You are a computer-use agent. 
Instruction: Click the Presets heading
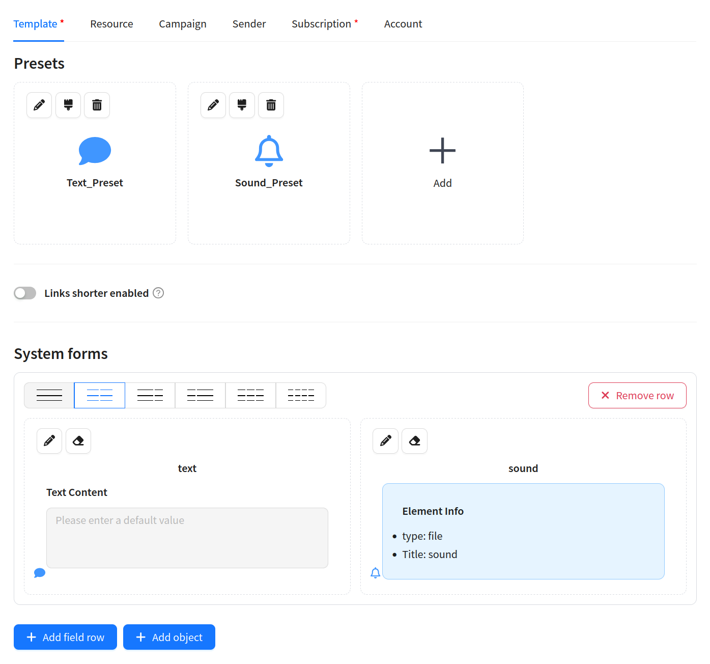point(39,64)
